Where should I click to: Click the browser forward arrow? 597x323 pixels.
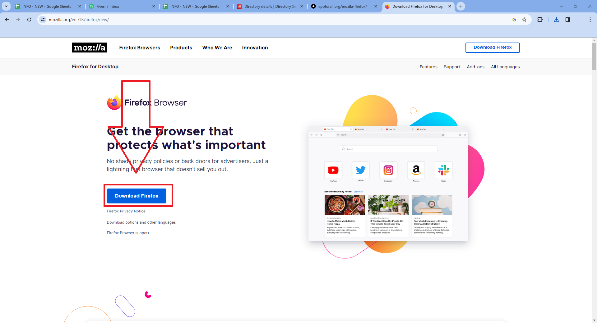(x=18, y=20)
